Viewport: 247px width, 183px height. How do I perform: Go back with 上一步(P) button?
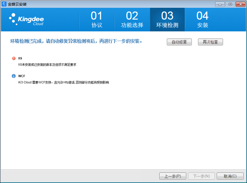[x=173, y=176]
